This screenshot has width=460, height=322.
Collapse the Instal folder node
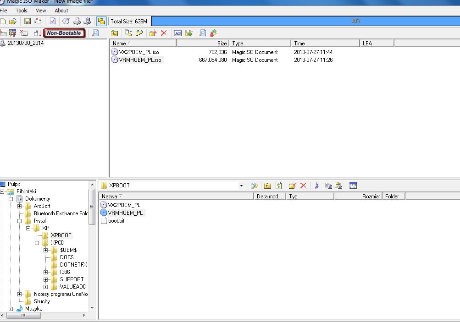20,221
